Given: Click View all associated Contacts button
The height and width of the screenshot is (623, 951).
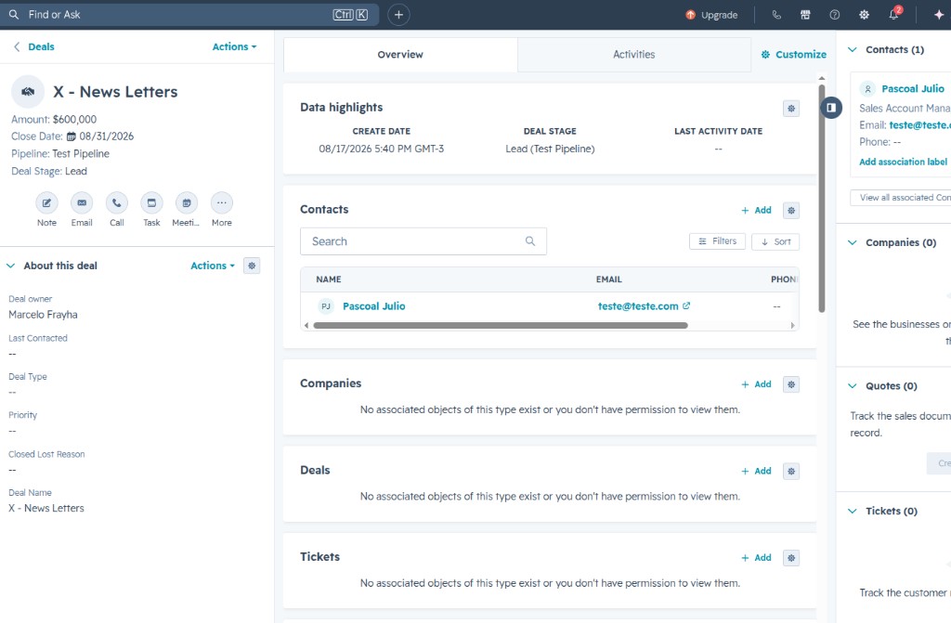Looking at the screenshot, I should (x=901, y=198).
